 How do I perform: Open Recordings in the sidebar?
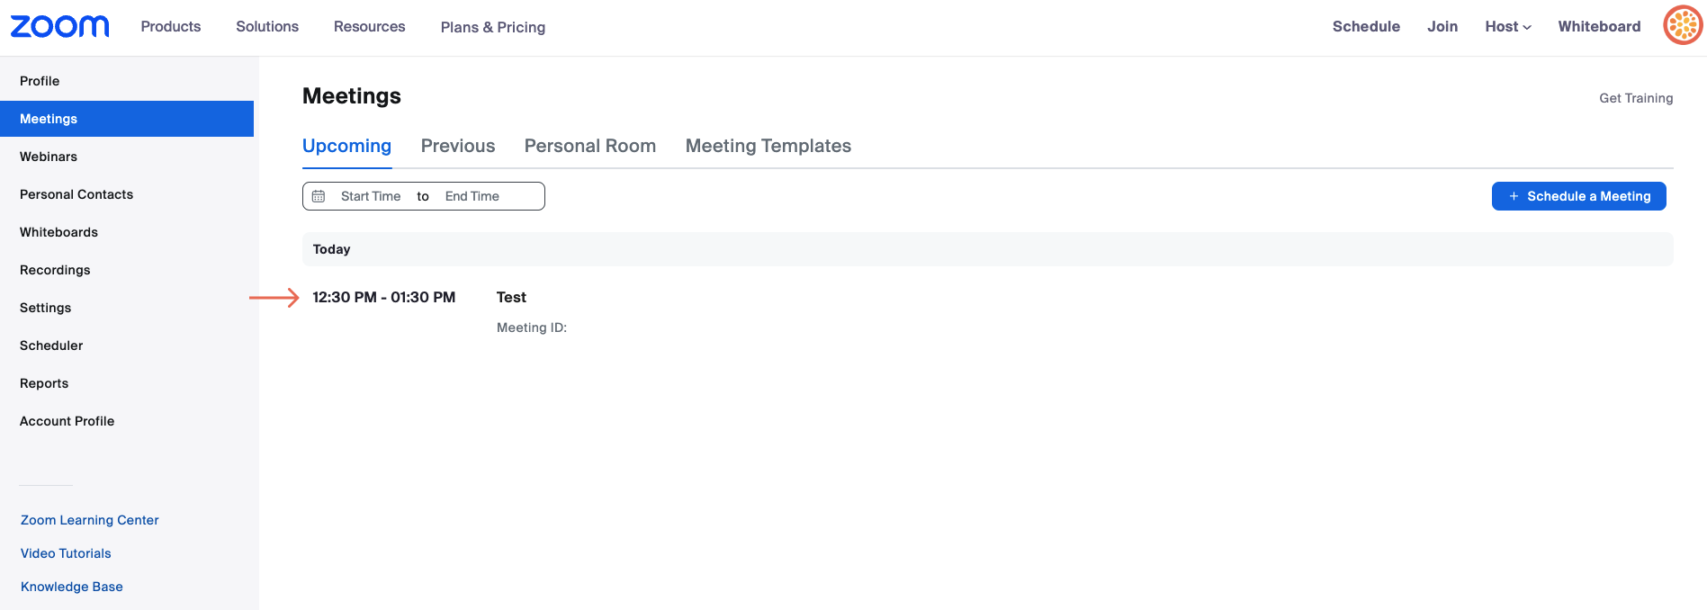[55, 270]
